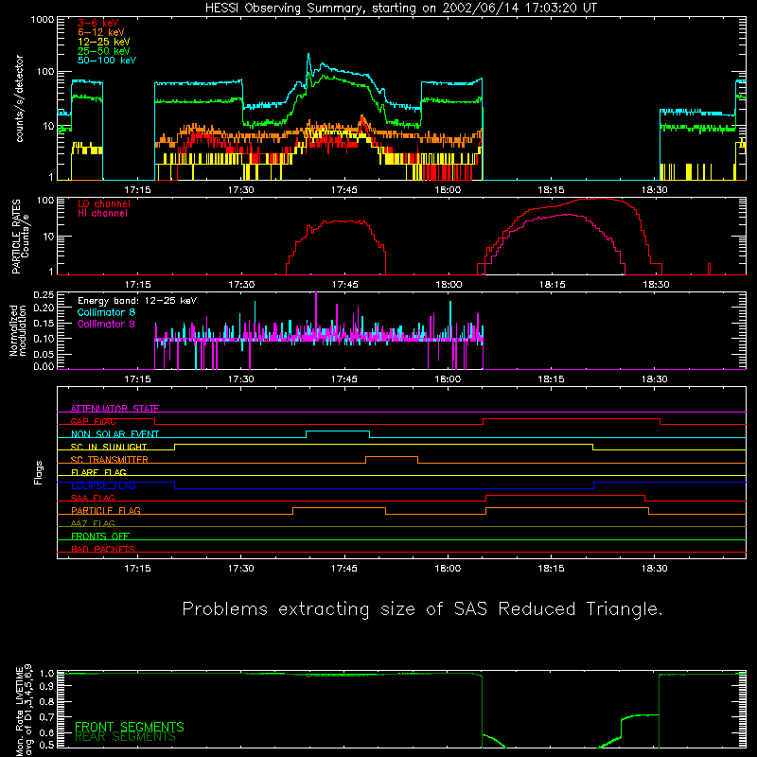This screenshot has height=757, width=757.
Task: Click the 'Mon. Rate LIVETIME' axis label
Action: 19,711
